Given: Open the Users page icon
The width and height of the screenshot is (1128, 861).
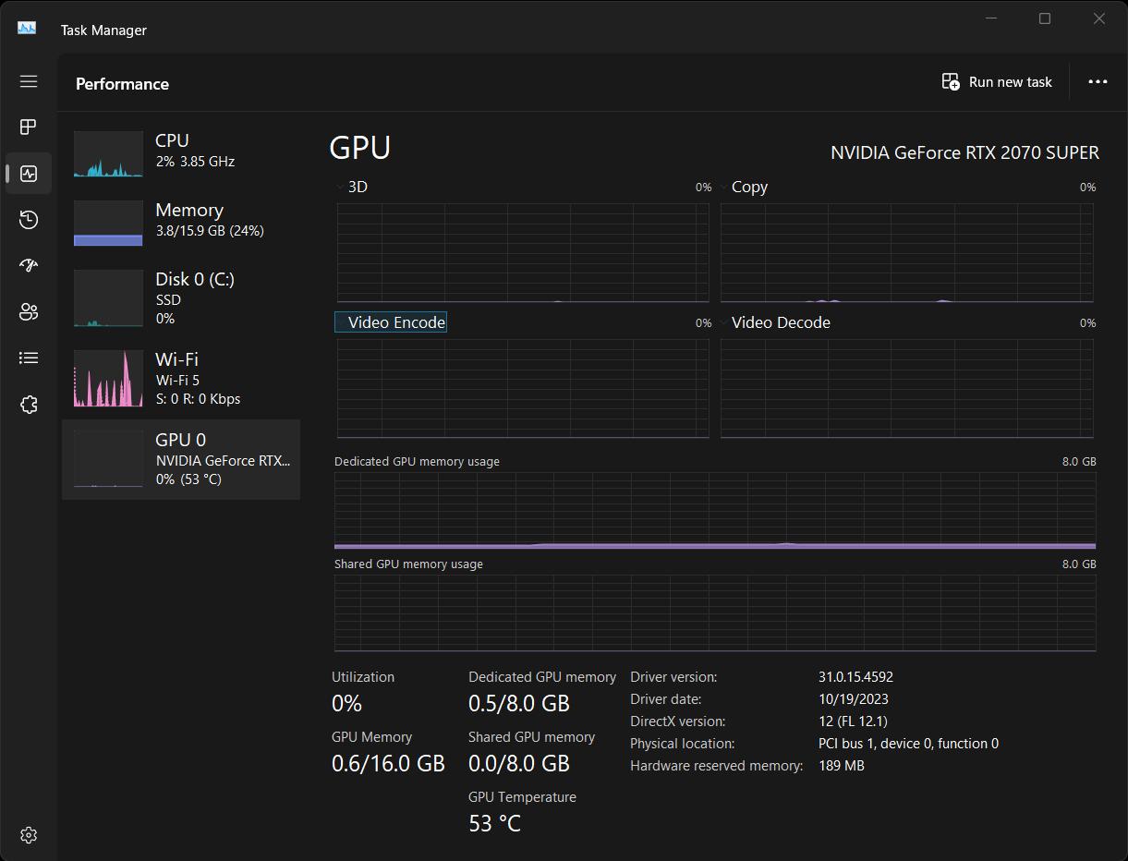Looking at the screenshot, I should pyautogui.click(x=29, y=311).
